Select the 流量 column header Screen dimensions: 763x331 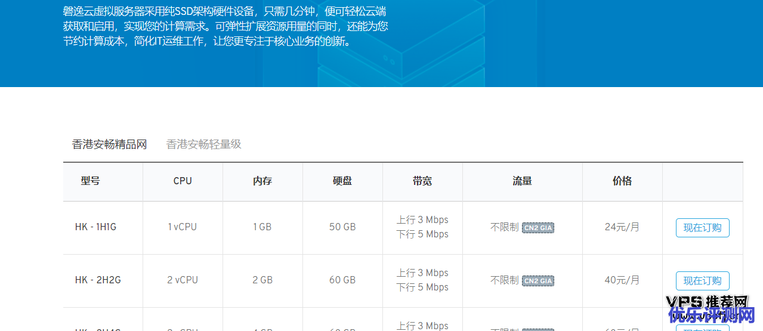click(522, 181)
